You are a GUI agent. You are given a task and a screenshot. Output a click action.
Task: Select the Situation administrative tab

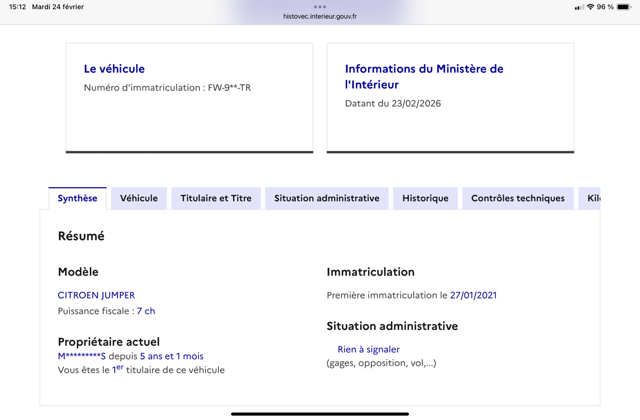326,198
